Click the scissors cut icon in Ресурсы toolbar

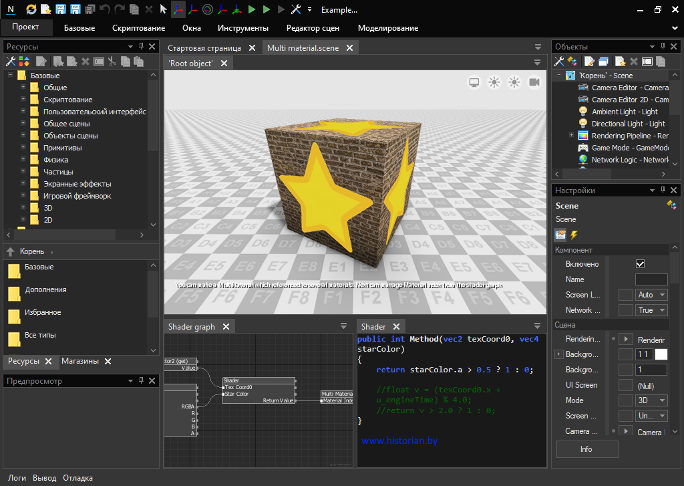(112, 62)
